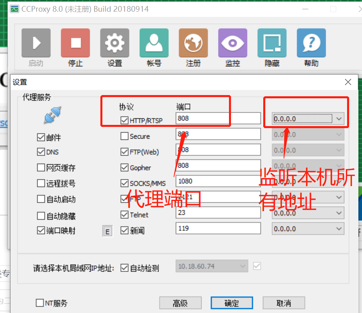
Task: Toggle the checkbox beside the LAN IP dropdown
Action: (257, 266)
